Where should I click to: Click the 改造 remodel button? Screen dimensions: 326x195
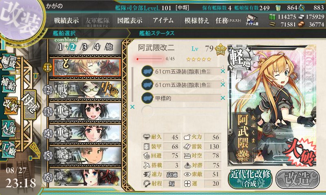tap(297, 179)
